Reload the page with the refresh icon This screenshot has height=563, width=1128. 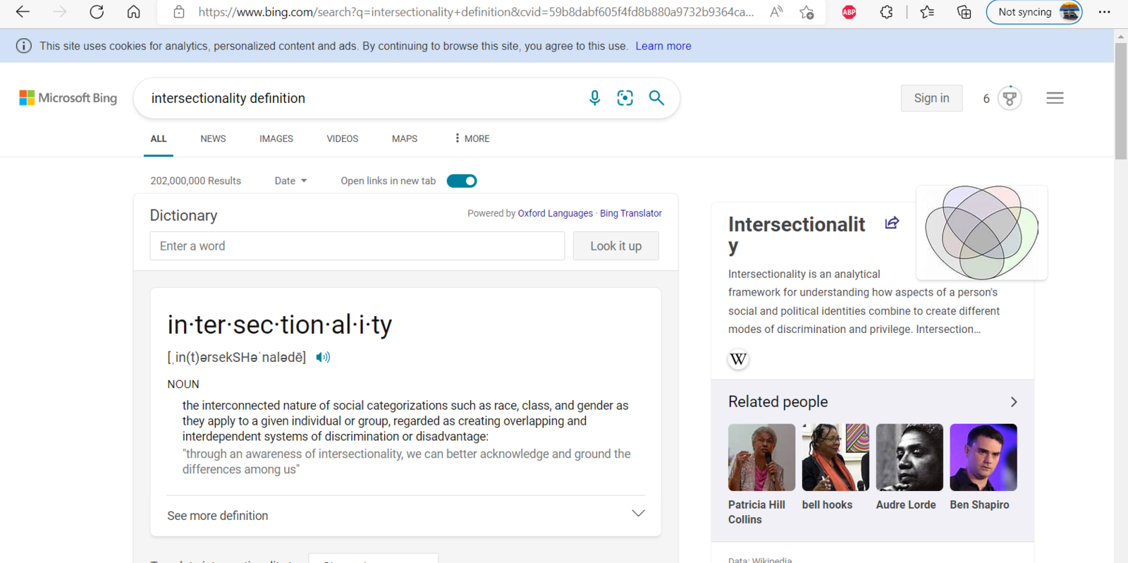(97, 12)
